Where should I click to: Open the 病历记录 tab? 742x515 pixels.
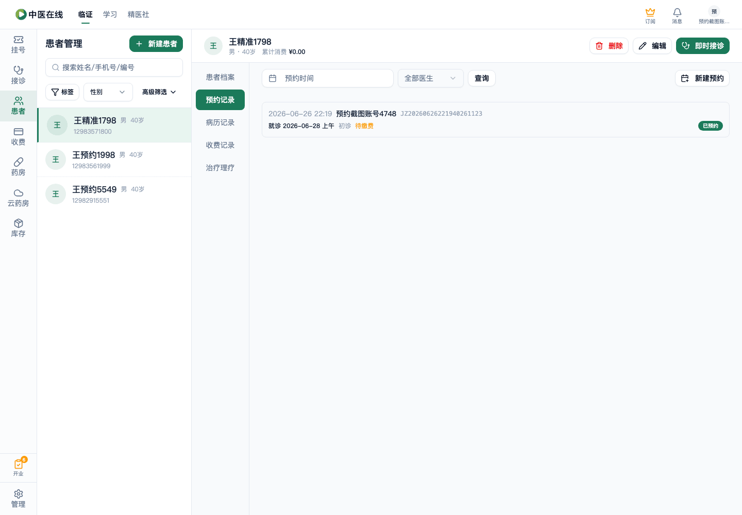(220, 122)
